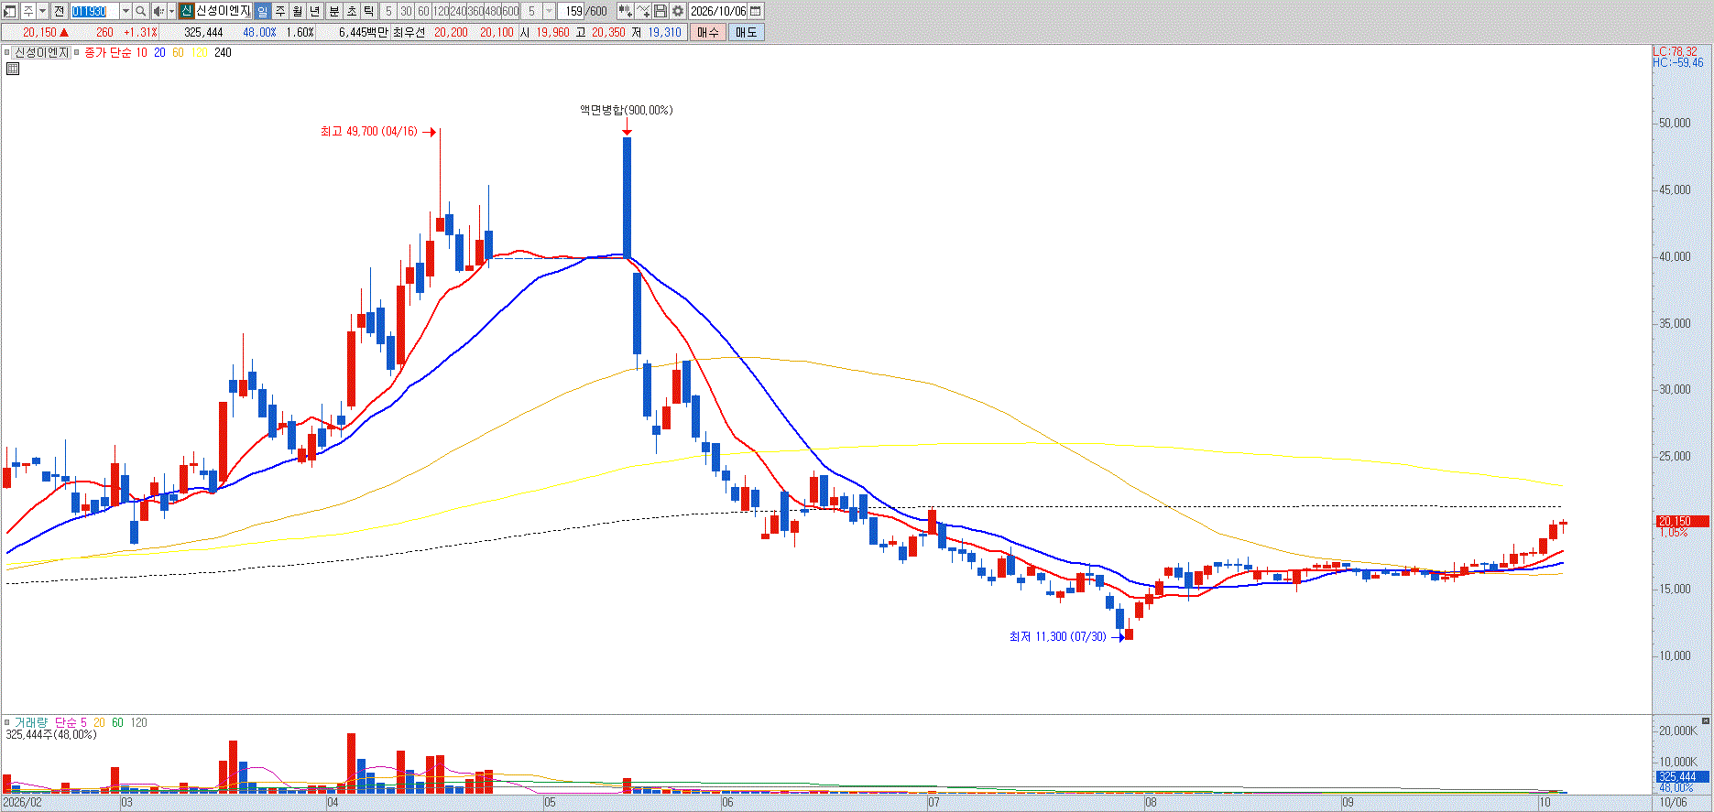Click the 159 candle count field
This screenshot has height=812, width=1714.
pyautogui.click(x=573, y=11)
